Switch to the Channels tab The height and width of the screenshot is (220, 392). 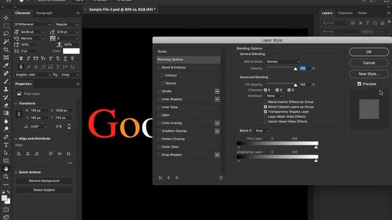345,13
